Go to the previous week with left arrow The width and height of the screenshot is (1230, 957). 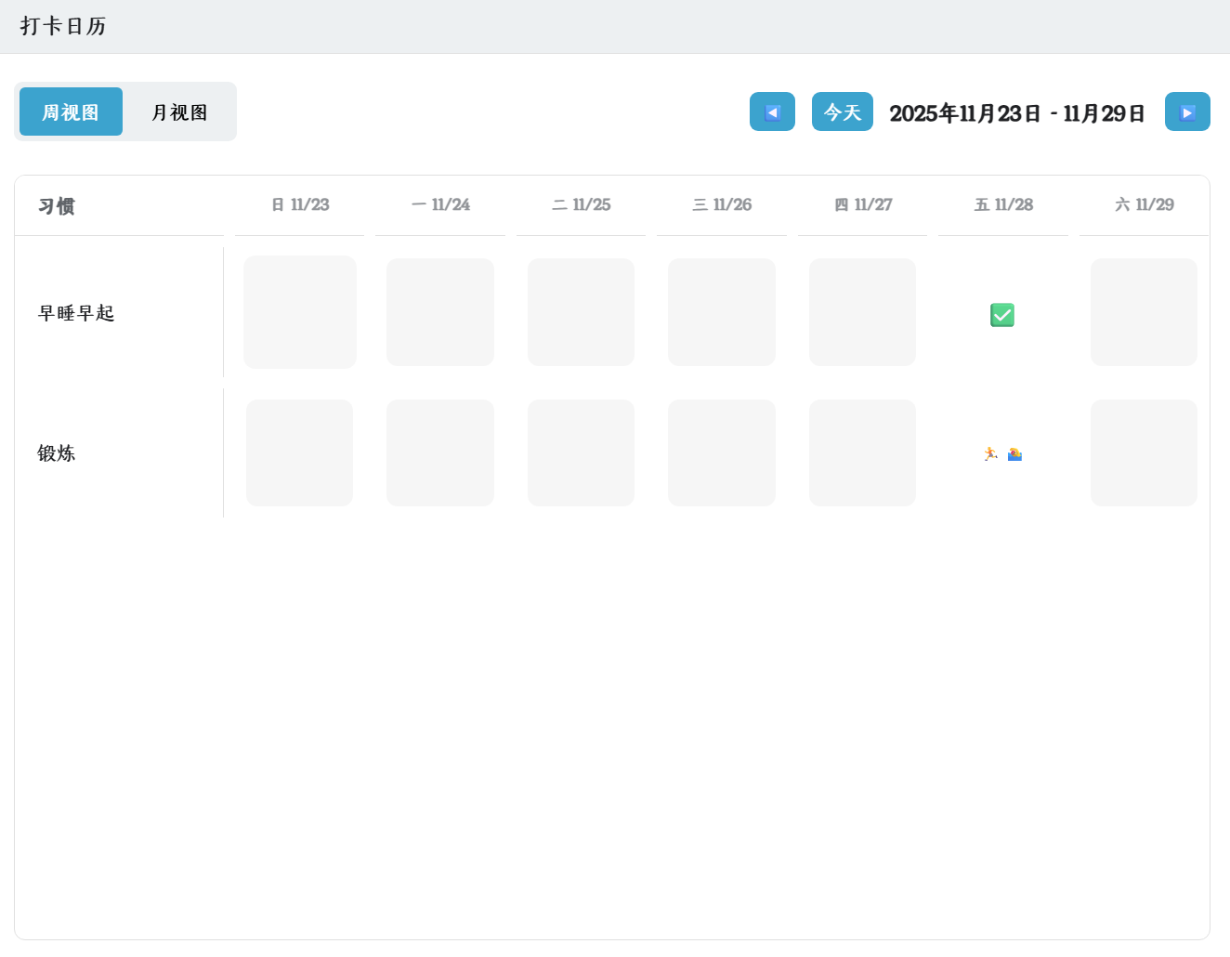pos(772,111)
